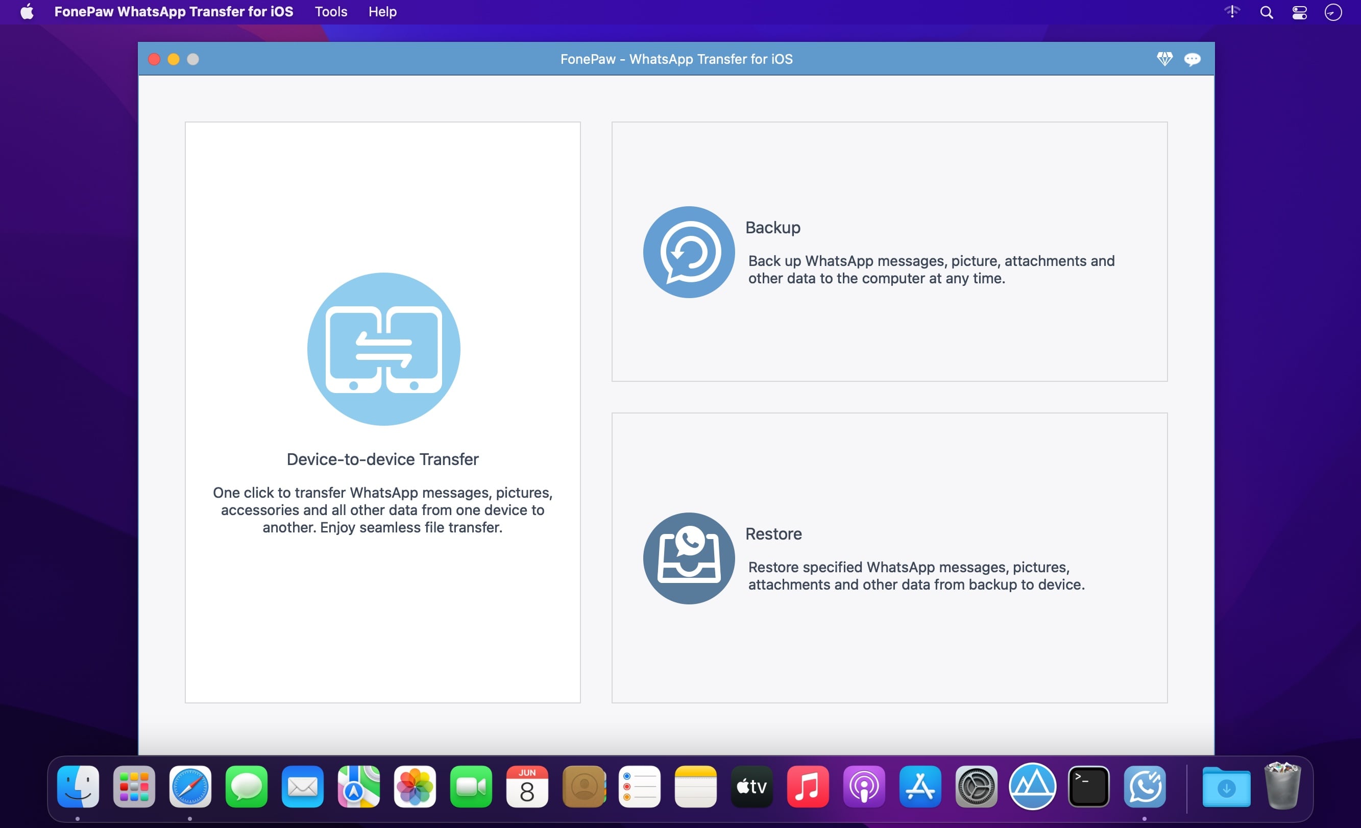Open App Store from the Dock
The height and width of the screenshot is (828, 1361).
coord(920,787)
